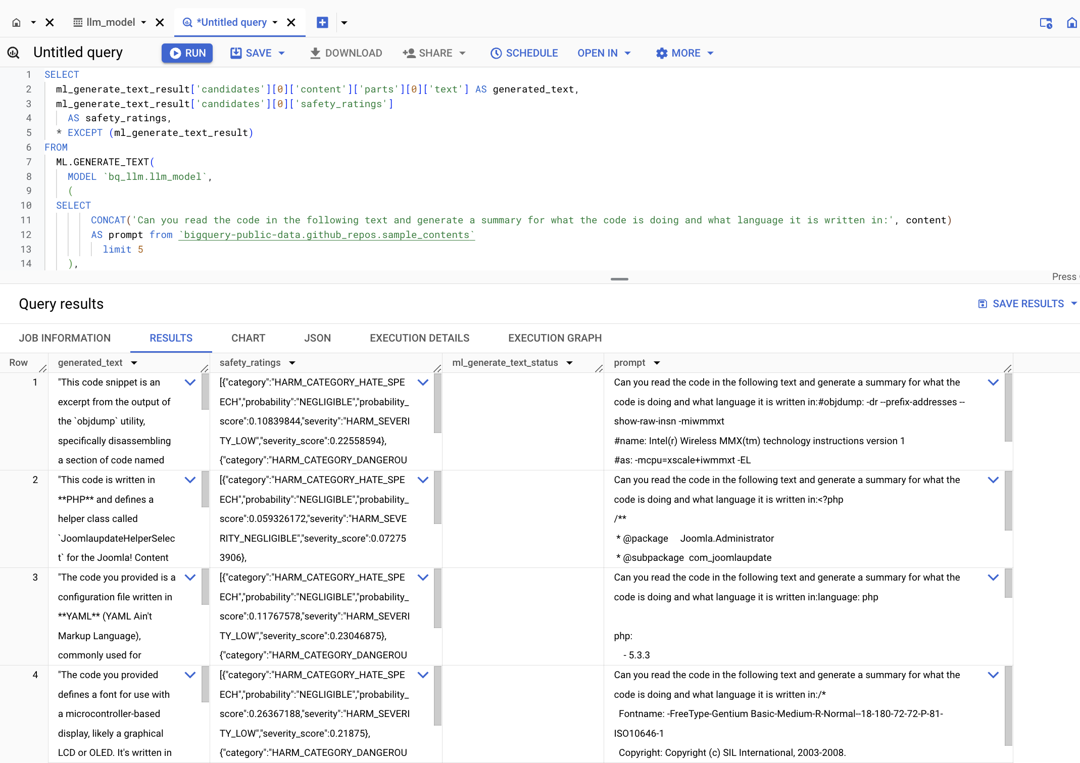1080x763 pixels.
Task: Click line number 7 in the editor gutter
Action: click(29, 162)
